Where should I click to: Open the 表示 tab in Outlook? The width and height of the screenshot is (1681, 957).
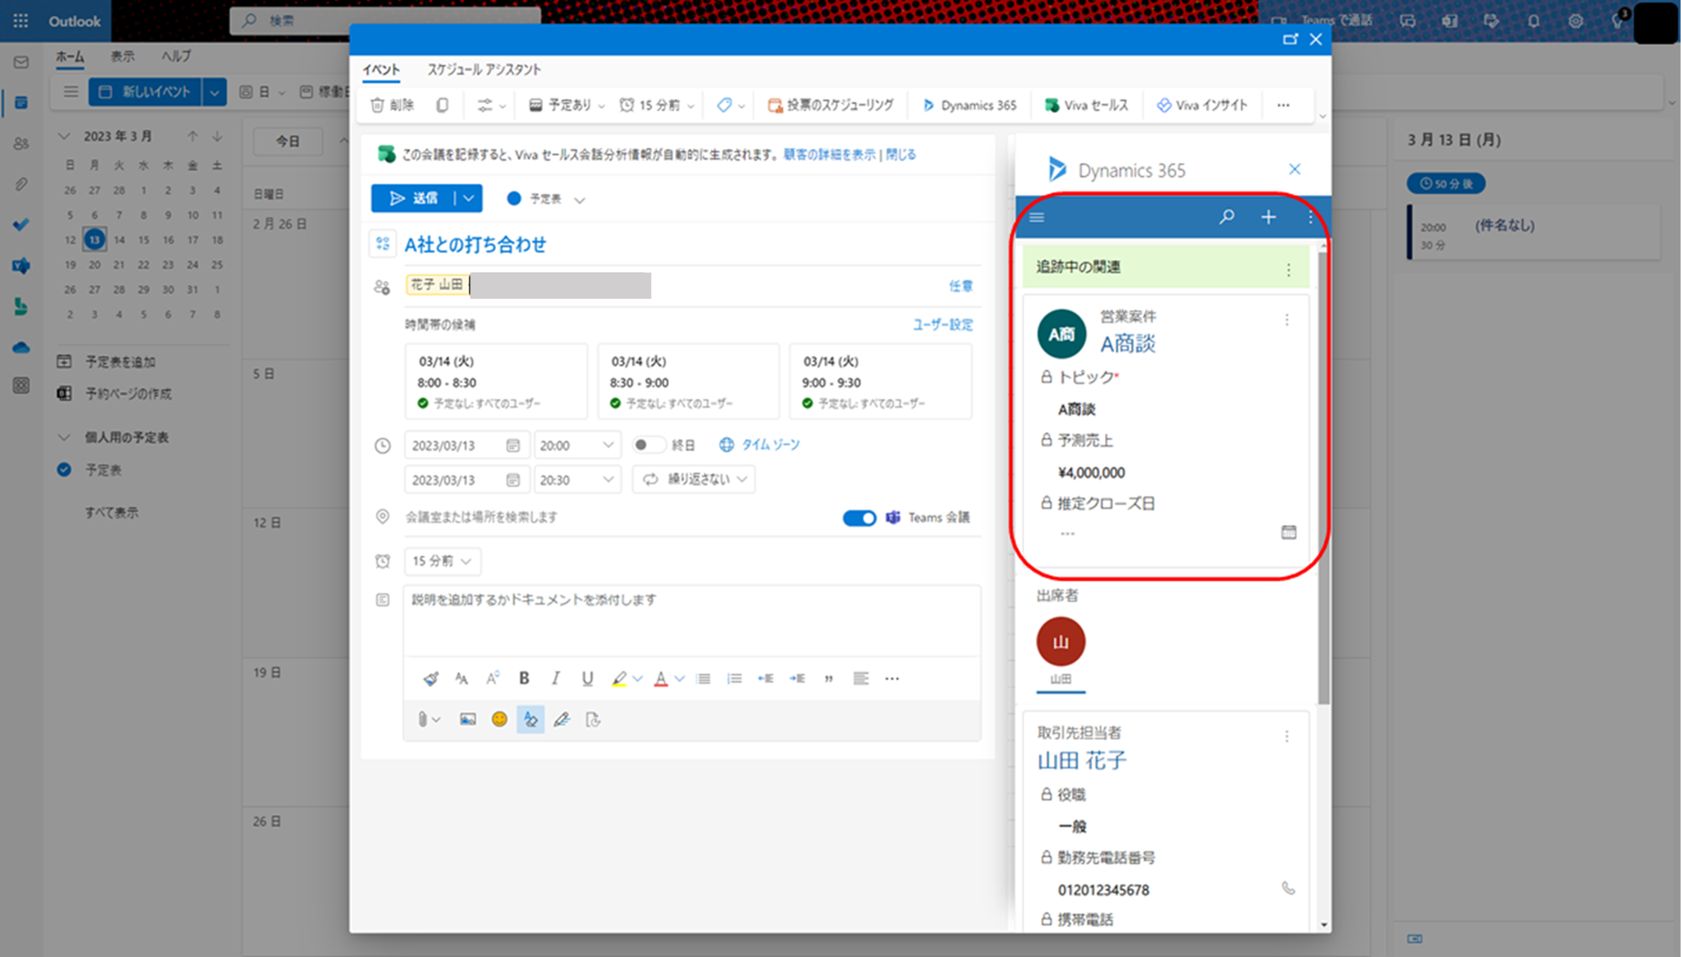[122, 56]
